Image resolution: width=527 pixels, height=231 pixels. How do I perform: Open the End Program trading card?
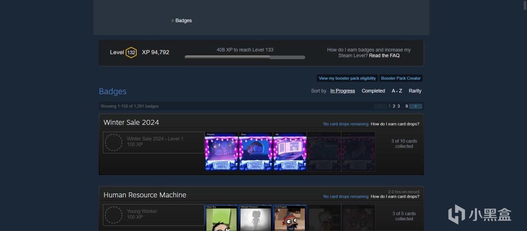click(x=289, y=218)
